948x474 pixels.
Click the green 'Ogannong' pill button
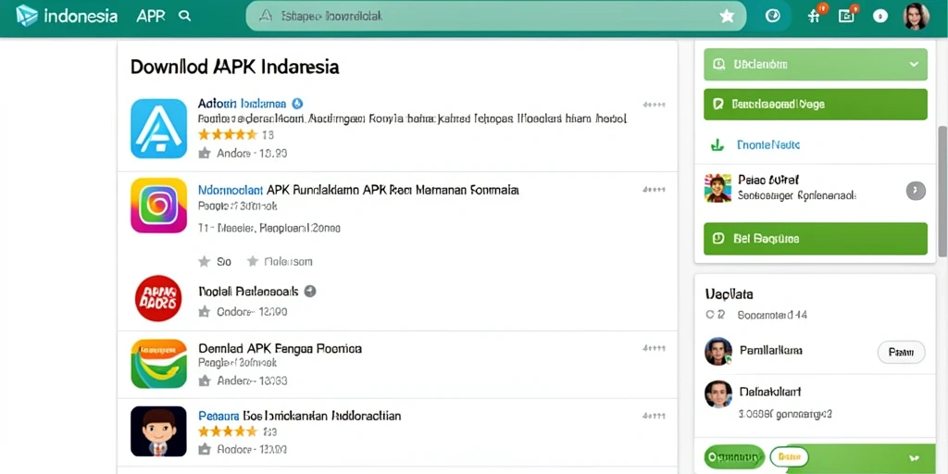click(x=734, y=456)
